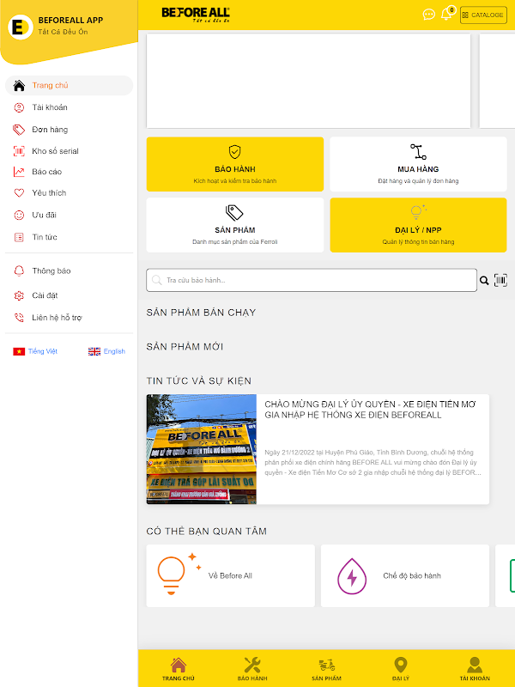Go to TRANG CHỦ bottom tab
This screenshot has width=515, height=687.
click(179, 669)
